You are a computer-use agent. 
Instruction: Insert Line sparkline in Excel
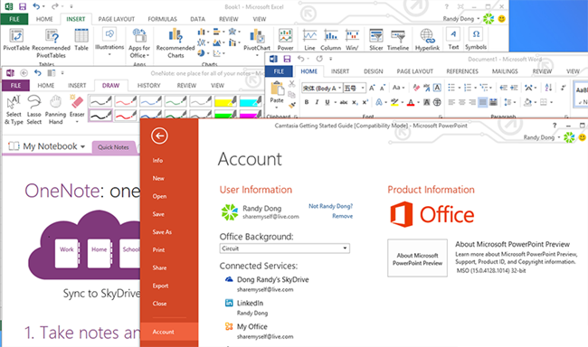[x=309, y=40]
